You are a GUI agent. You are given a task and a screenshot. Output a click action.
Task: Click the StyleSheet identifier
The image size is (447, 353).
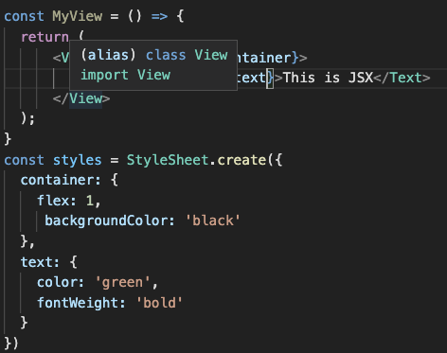[x=168, y=160]
